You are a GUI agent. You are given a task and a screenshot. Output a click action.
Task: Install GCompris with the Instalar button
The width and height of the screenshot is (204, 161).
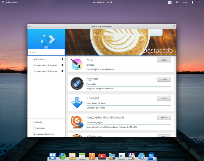pos(164,118)
